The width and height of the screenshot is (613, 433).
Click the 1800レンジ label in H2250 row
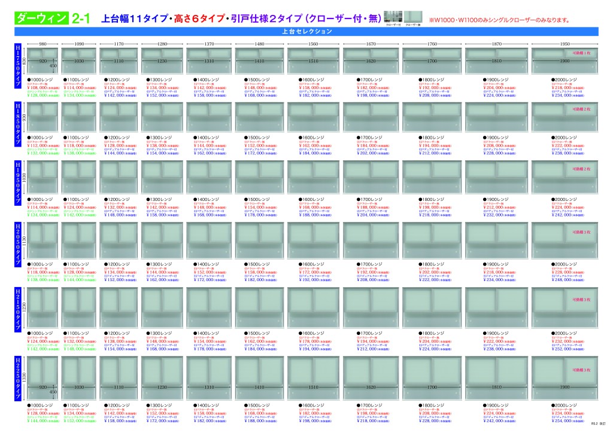(431, 405)
